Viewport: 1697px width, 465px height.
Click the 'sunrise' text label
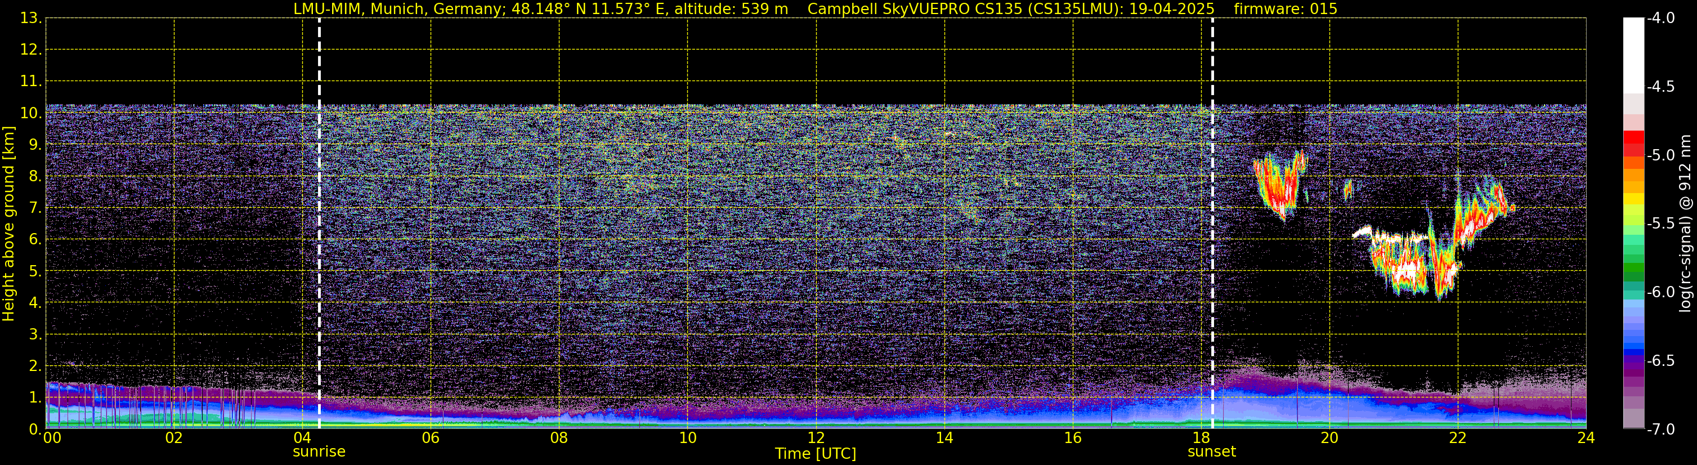[x=319, y=452]
